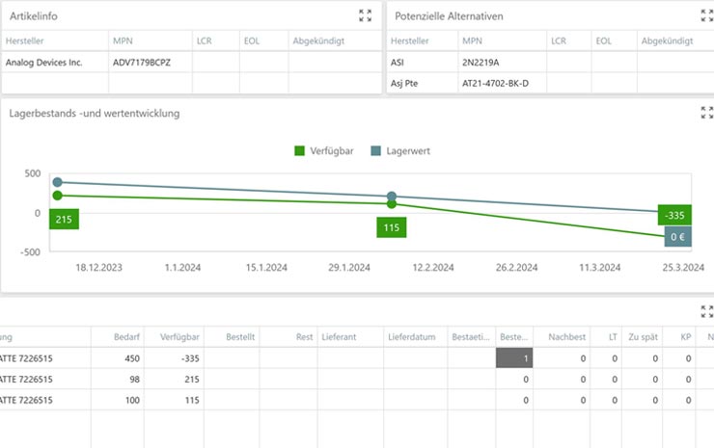This screenshot has height=448, width=714.
Task: Maximize the Artikelinfo panel
Action: (365, 15)
